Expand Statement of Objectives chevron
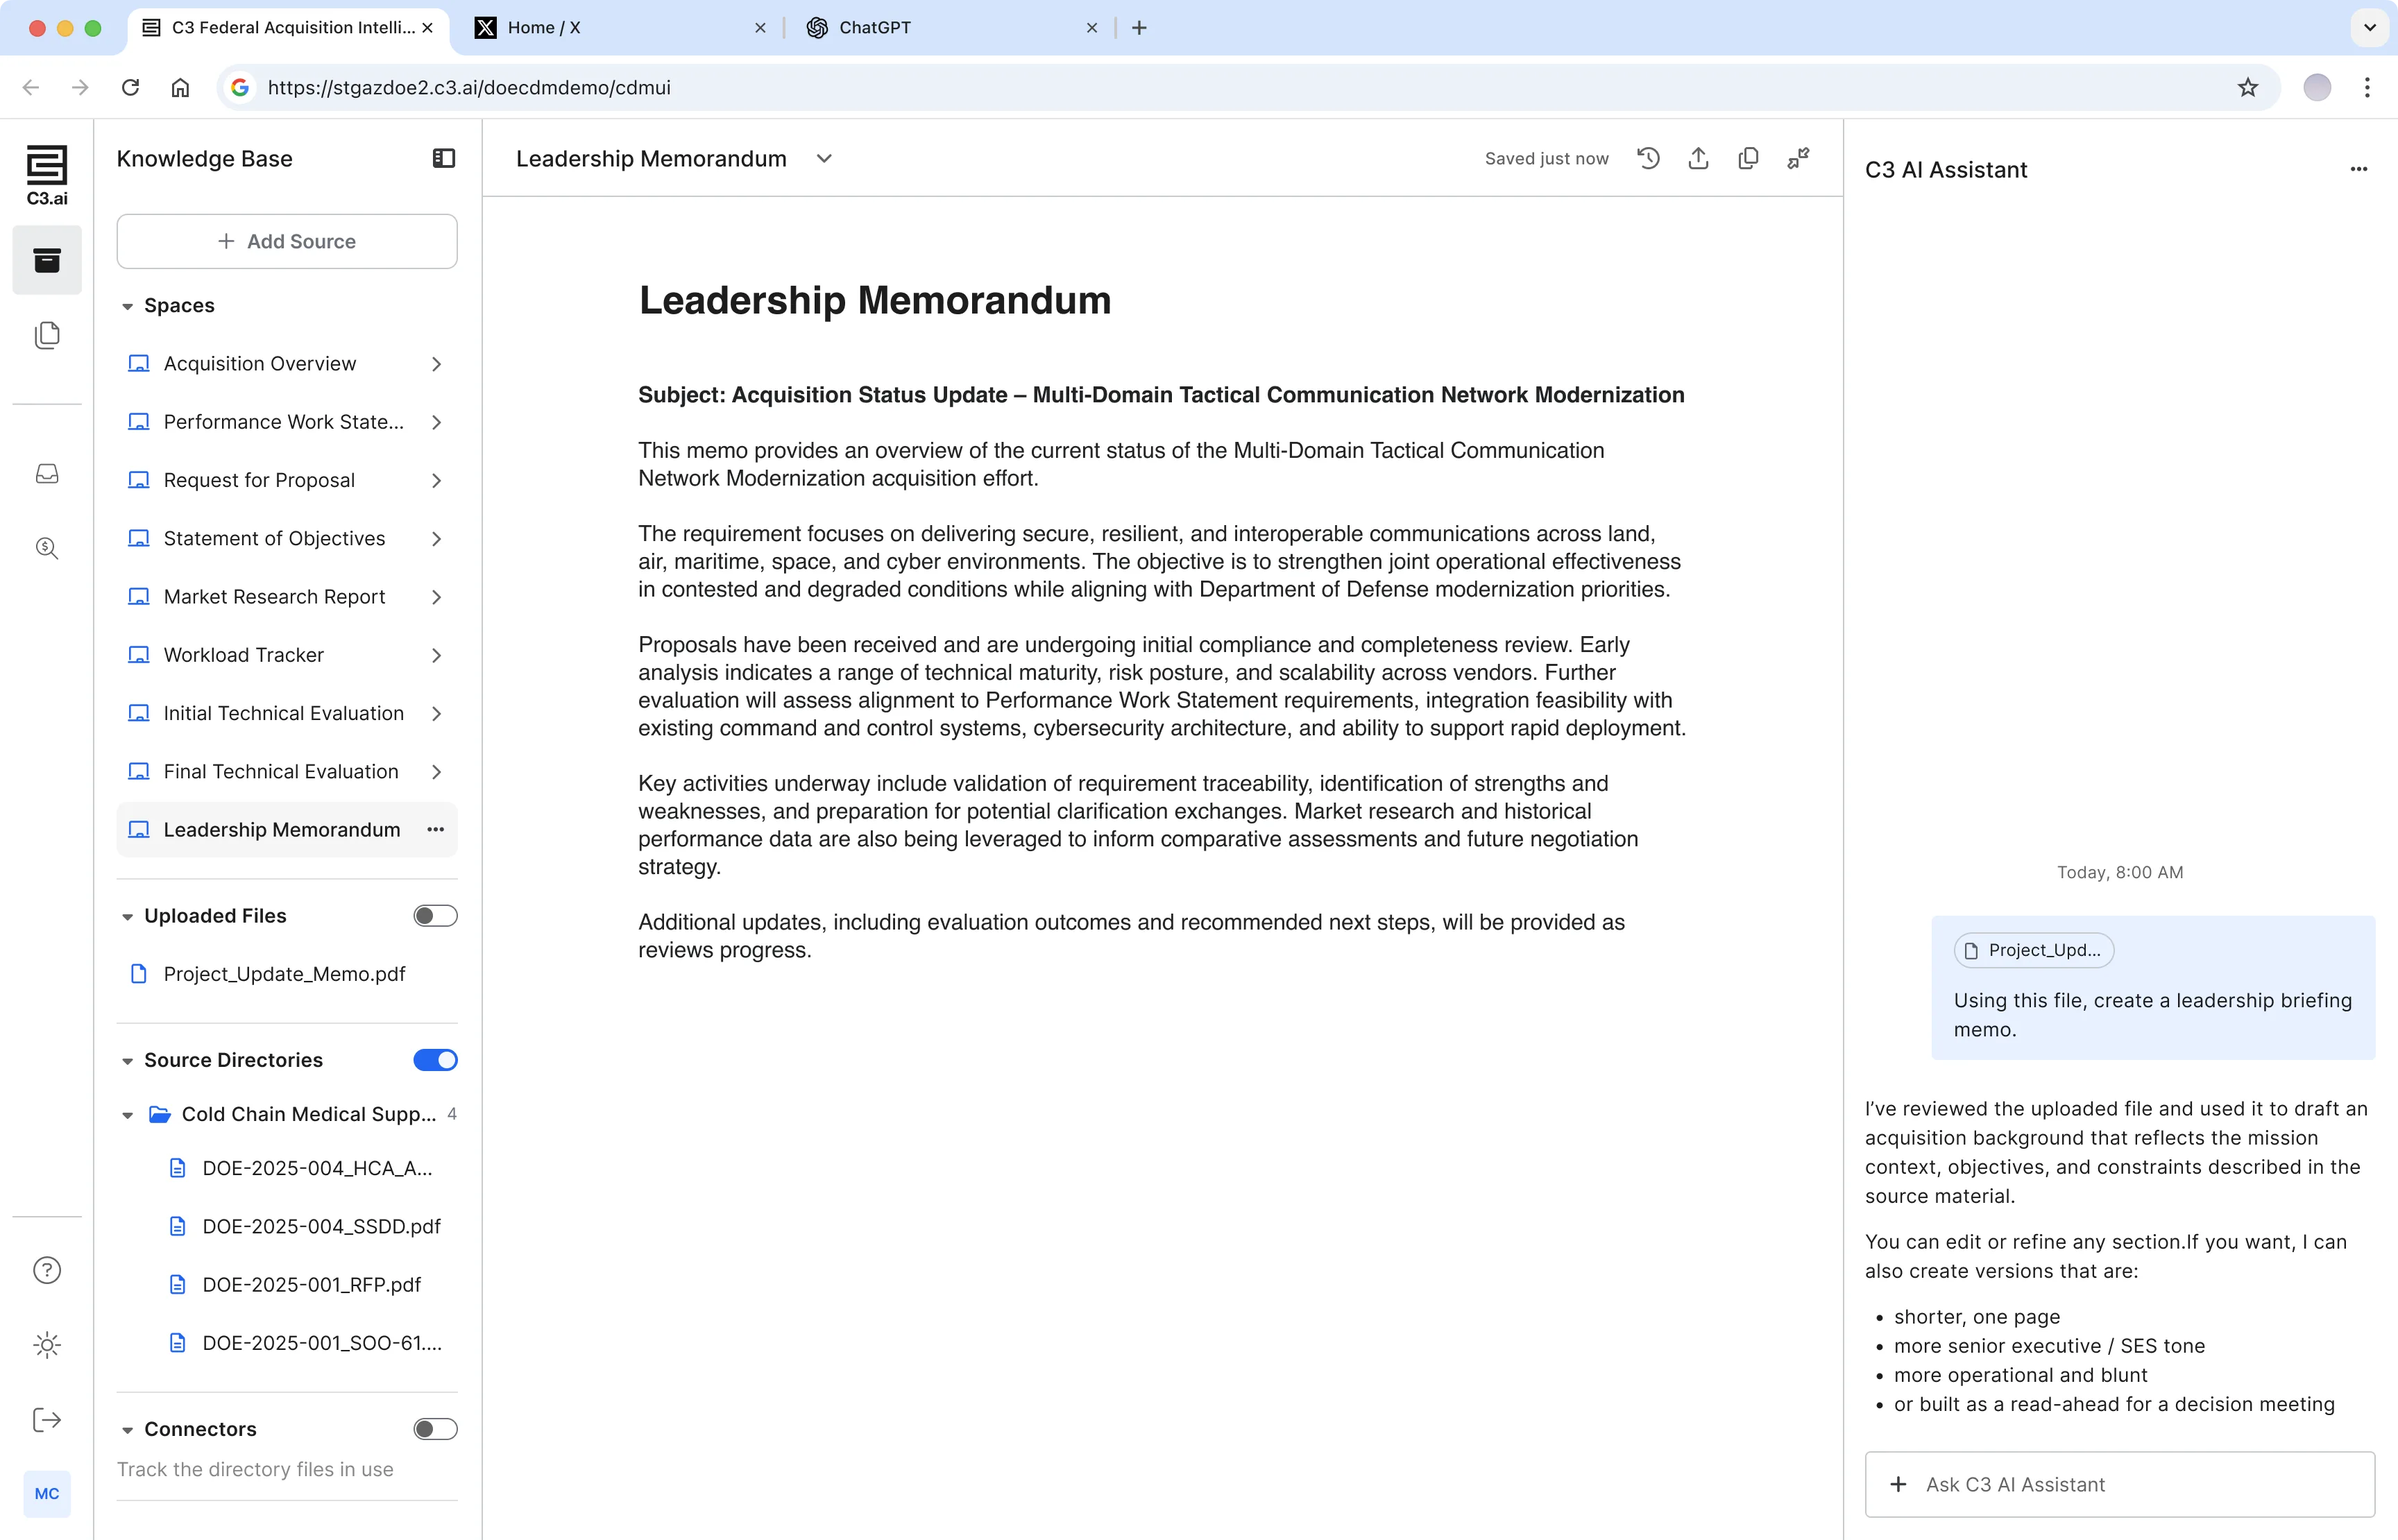The height and width of the screenshot is (1540, 2398). (x=437, y=538)
